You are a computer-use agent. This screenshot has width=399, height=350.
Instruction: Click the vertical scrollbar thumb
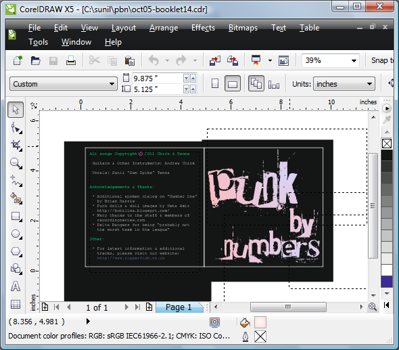pos(373,206)
